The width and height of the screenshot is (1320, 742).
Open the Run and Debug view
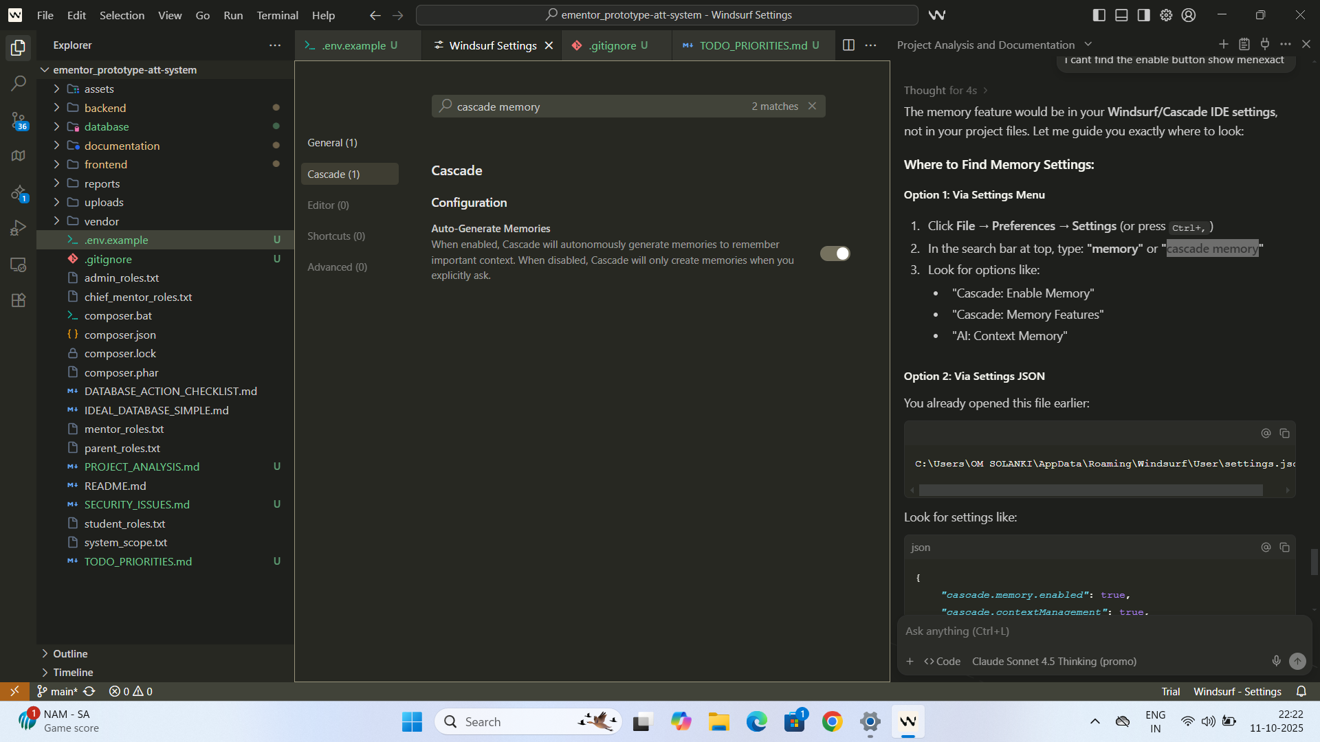[19, 227]
